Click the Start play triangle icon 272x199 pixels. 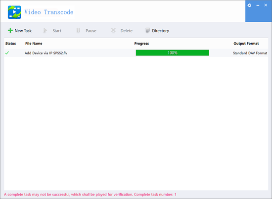45,31
